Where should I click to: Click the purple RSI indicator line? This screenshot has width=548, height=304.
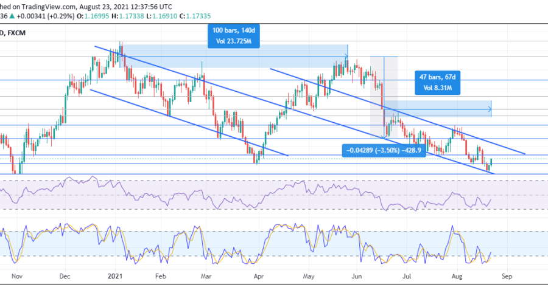[245, 194]
